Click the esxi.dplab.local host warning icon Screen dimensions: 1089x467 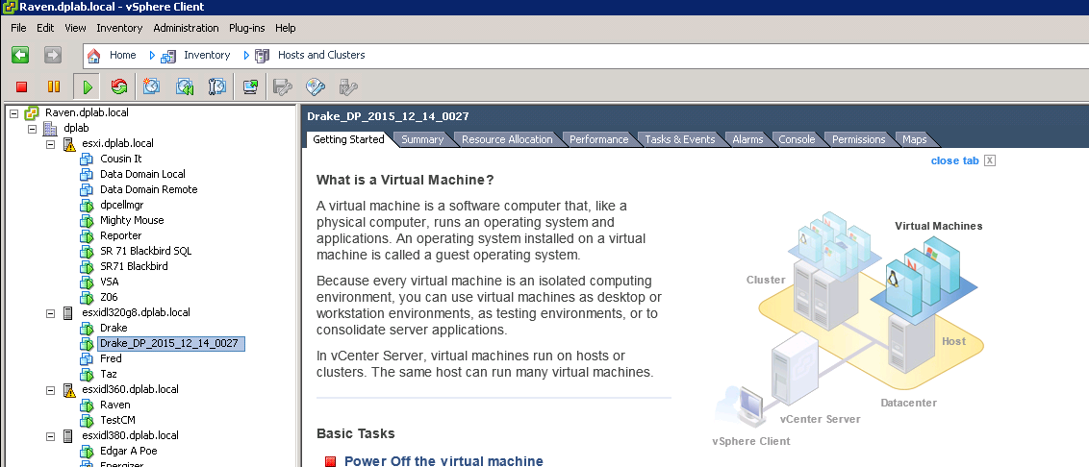click(68, 143)
